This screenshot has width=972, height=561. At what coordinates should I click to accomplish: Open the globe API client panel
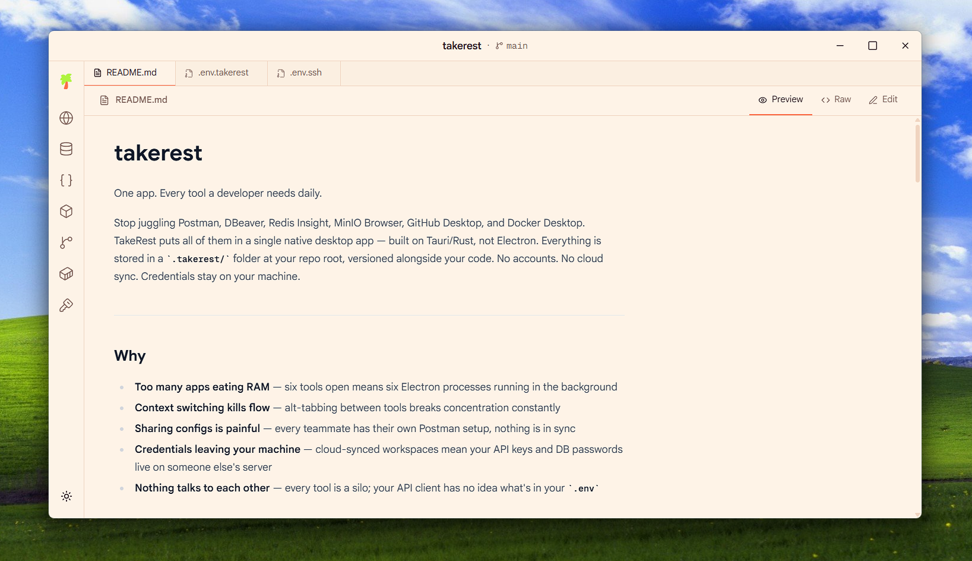(x=67, y=118)
